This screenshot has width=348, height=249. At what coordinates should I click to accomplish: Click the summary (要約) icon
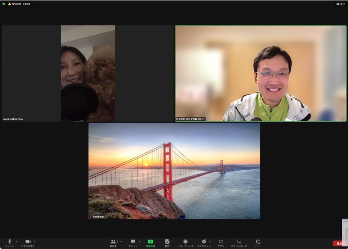(x=167, y=243)
